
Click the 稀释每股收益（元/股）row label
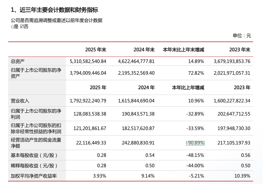click(x=34, y=166)
